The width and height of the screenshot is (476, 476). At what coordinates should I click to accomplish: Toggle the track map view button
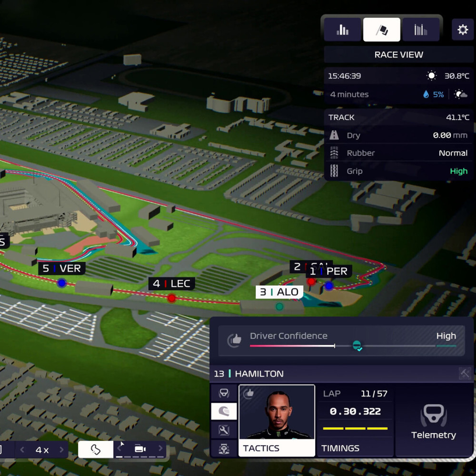[x=96, y=450]
